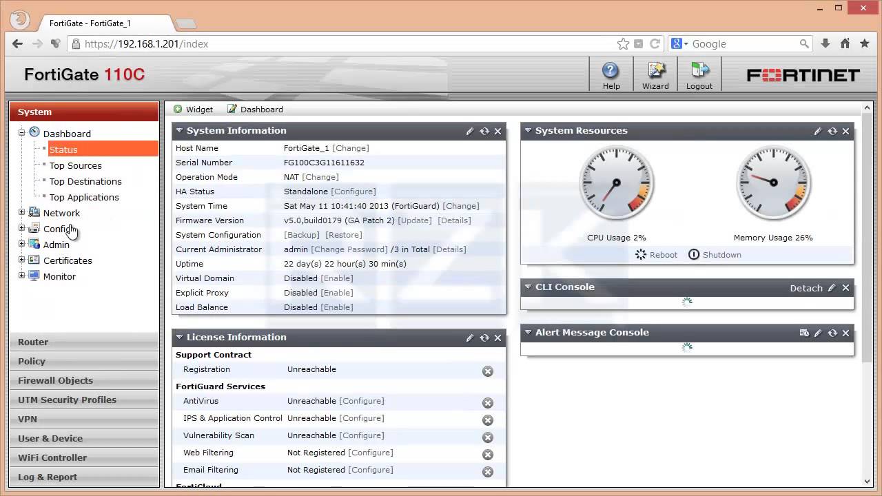The height and width of the screenshot is (496, 882).
Task: Edit the License Information widget
Action: pos(470,338)
